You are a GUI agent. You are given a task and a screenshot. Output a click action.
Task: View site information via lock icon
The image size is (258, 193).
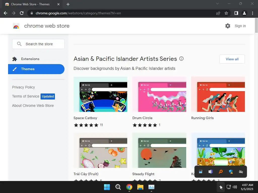click(x=32, y=13)
